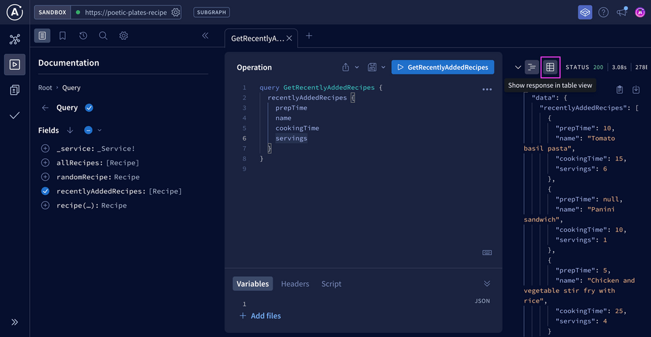
Task: Open the user avatar menu
Action: 639,12
